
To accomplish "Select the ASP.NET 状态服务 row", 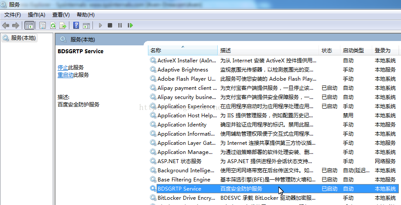I will coord(274,161).
